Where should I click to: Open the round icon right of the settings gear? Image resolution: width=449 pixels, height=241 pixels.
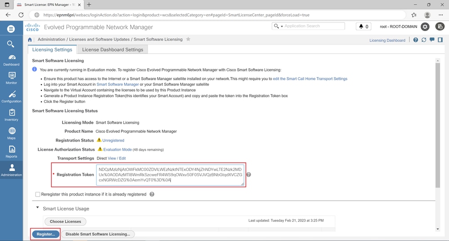(440, 27)
